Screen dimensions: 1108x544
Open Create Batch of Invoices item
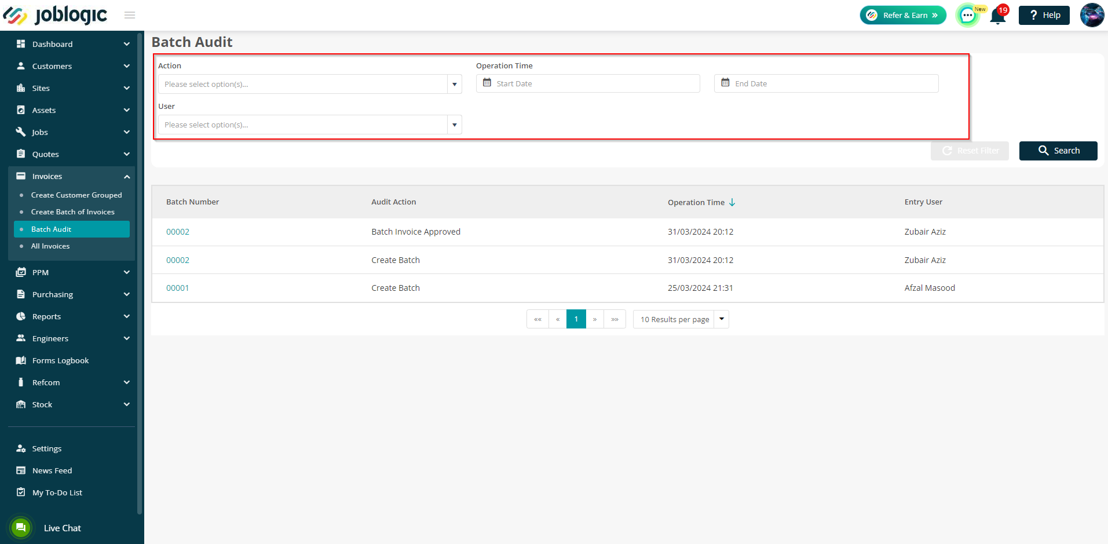73,212
